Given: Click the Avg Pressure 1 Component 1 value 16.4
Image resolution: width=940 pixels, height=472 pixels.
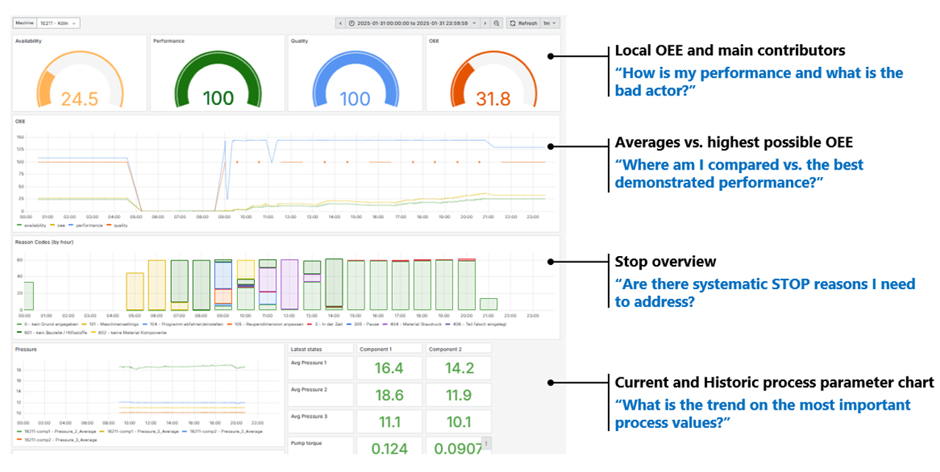Looking at the screenshot, I should point(388,368).
